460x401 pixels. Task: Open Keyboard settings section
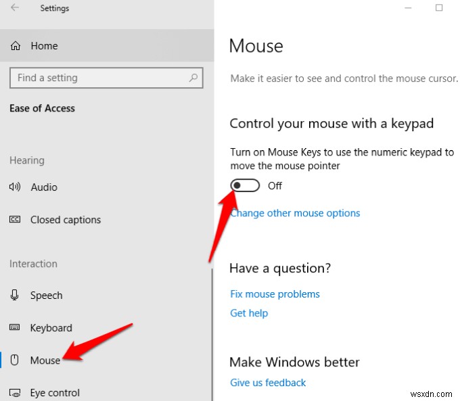[107, 328]
